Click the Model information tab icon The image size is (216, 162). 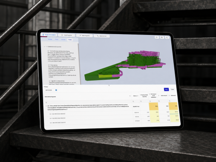point(43,35)
